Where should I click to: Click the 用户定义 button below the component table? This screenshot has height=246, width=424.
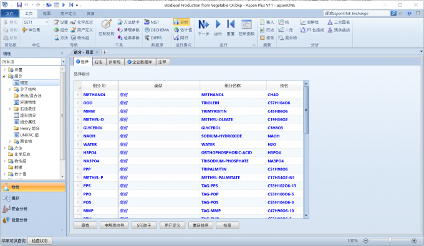[x=172, y=225]
